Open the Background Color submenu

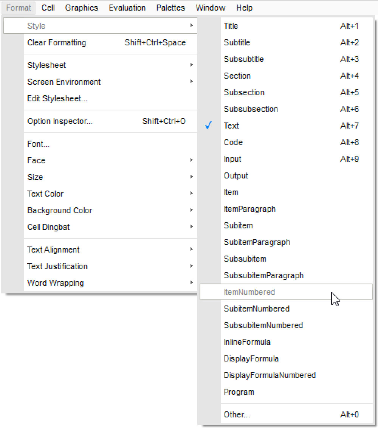click(60, 211)
